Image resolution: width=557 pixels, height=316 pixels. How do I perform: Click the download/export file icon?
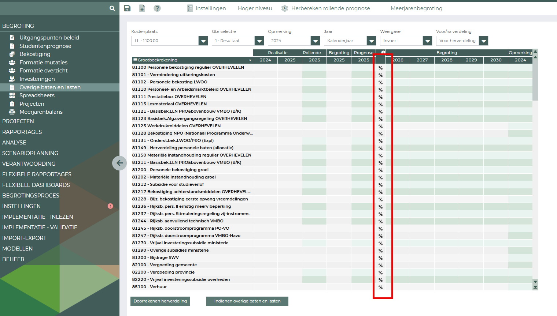pyautogui.click(x=142, y=8)
